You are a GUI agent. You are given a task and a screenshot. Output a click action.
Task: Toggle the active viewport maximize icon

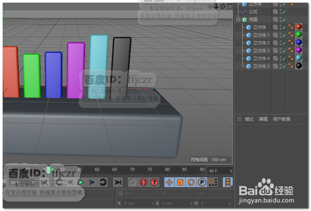[230, 7]
